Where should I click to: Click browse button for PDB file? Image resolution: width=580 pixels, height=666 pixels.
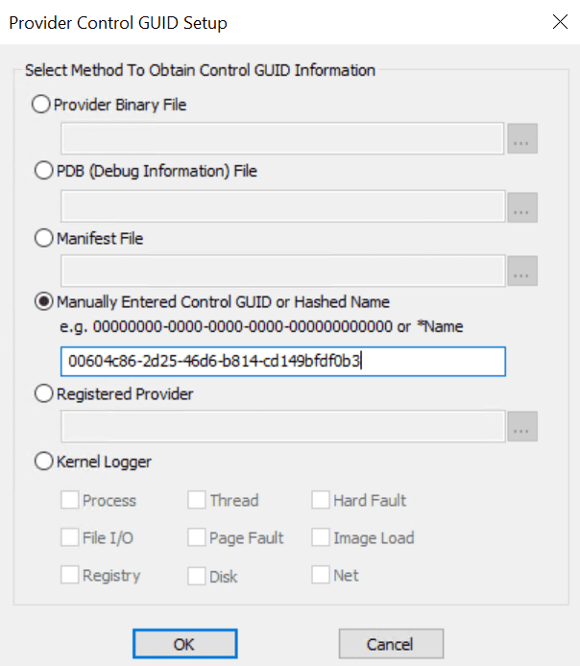tap(522, 206)
